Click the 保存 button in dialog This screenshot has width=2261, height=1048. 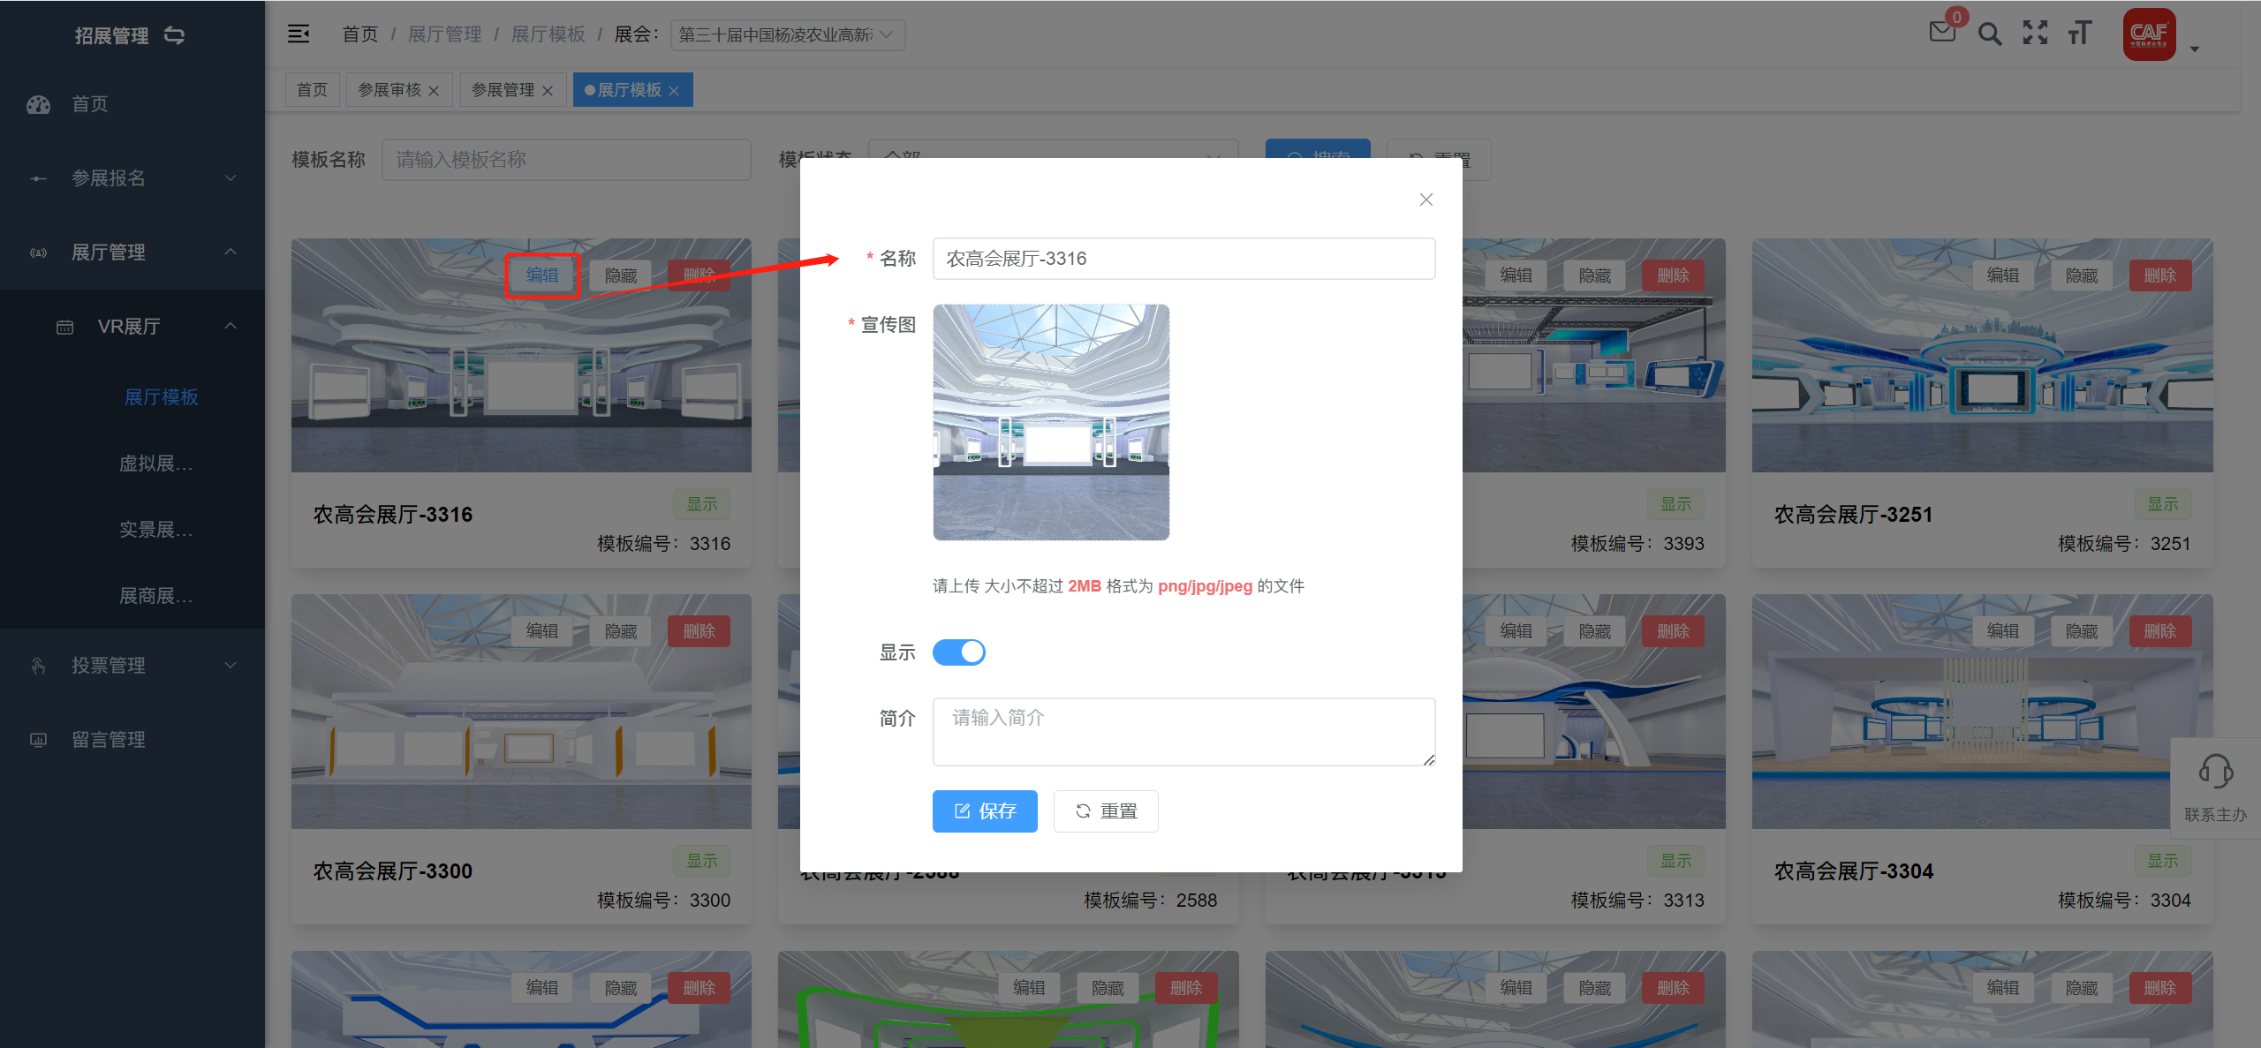coord(985,811)
